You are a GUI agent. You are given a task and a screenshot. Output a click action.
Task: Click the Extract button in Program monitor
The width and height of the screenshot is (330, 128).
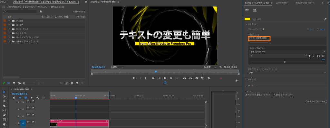[x=191, y=78]
